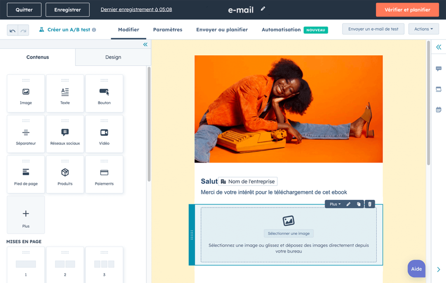The image size is (446, 283).
Task: Open the comments panel on the right sidebar
Action: click(x=439, y=68)
